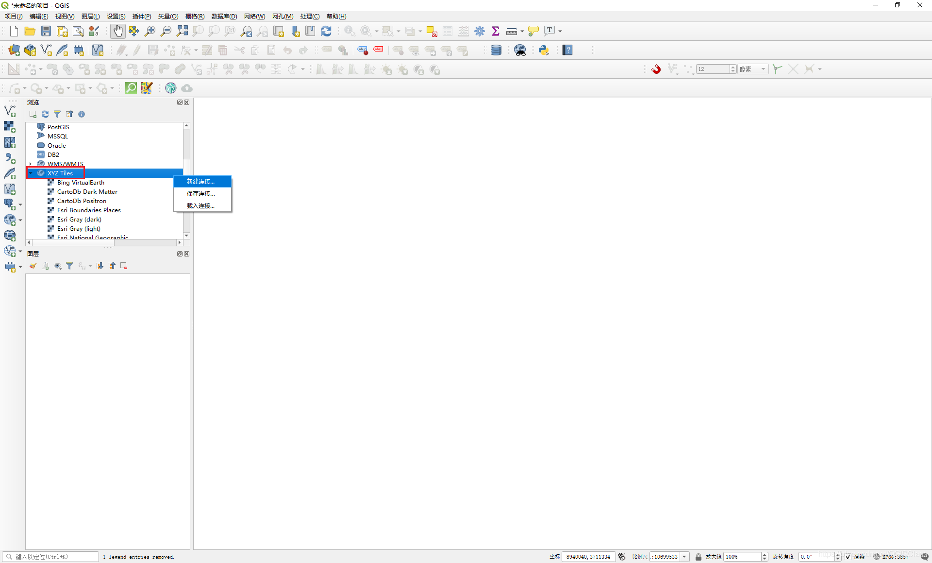Click the filter browser funnel icon
Image resolution: width=932 pixels, height=563 pixels.
(57, 114)
